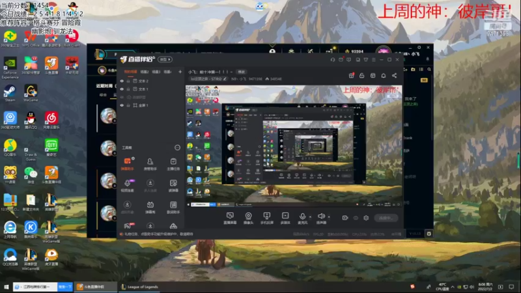521x293 pixels.
Task: Open the hamburger menu in title bar
Action: click(x=374, y=59)
